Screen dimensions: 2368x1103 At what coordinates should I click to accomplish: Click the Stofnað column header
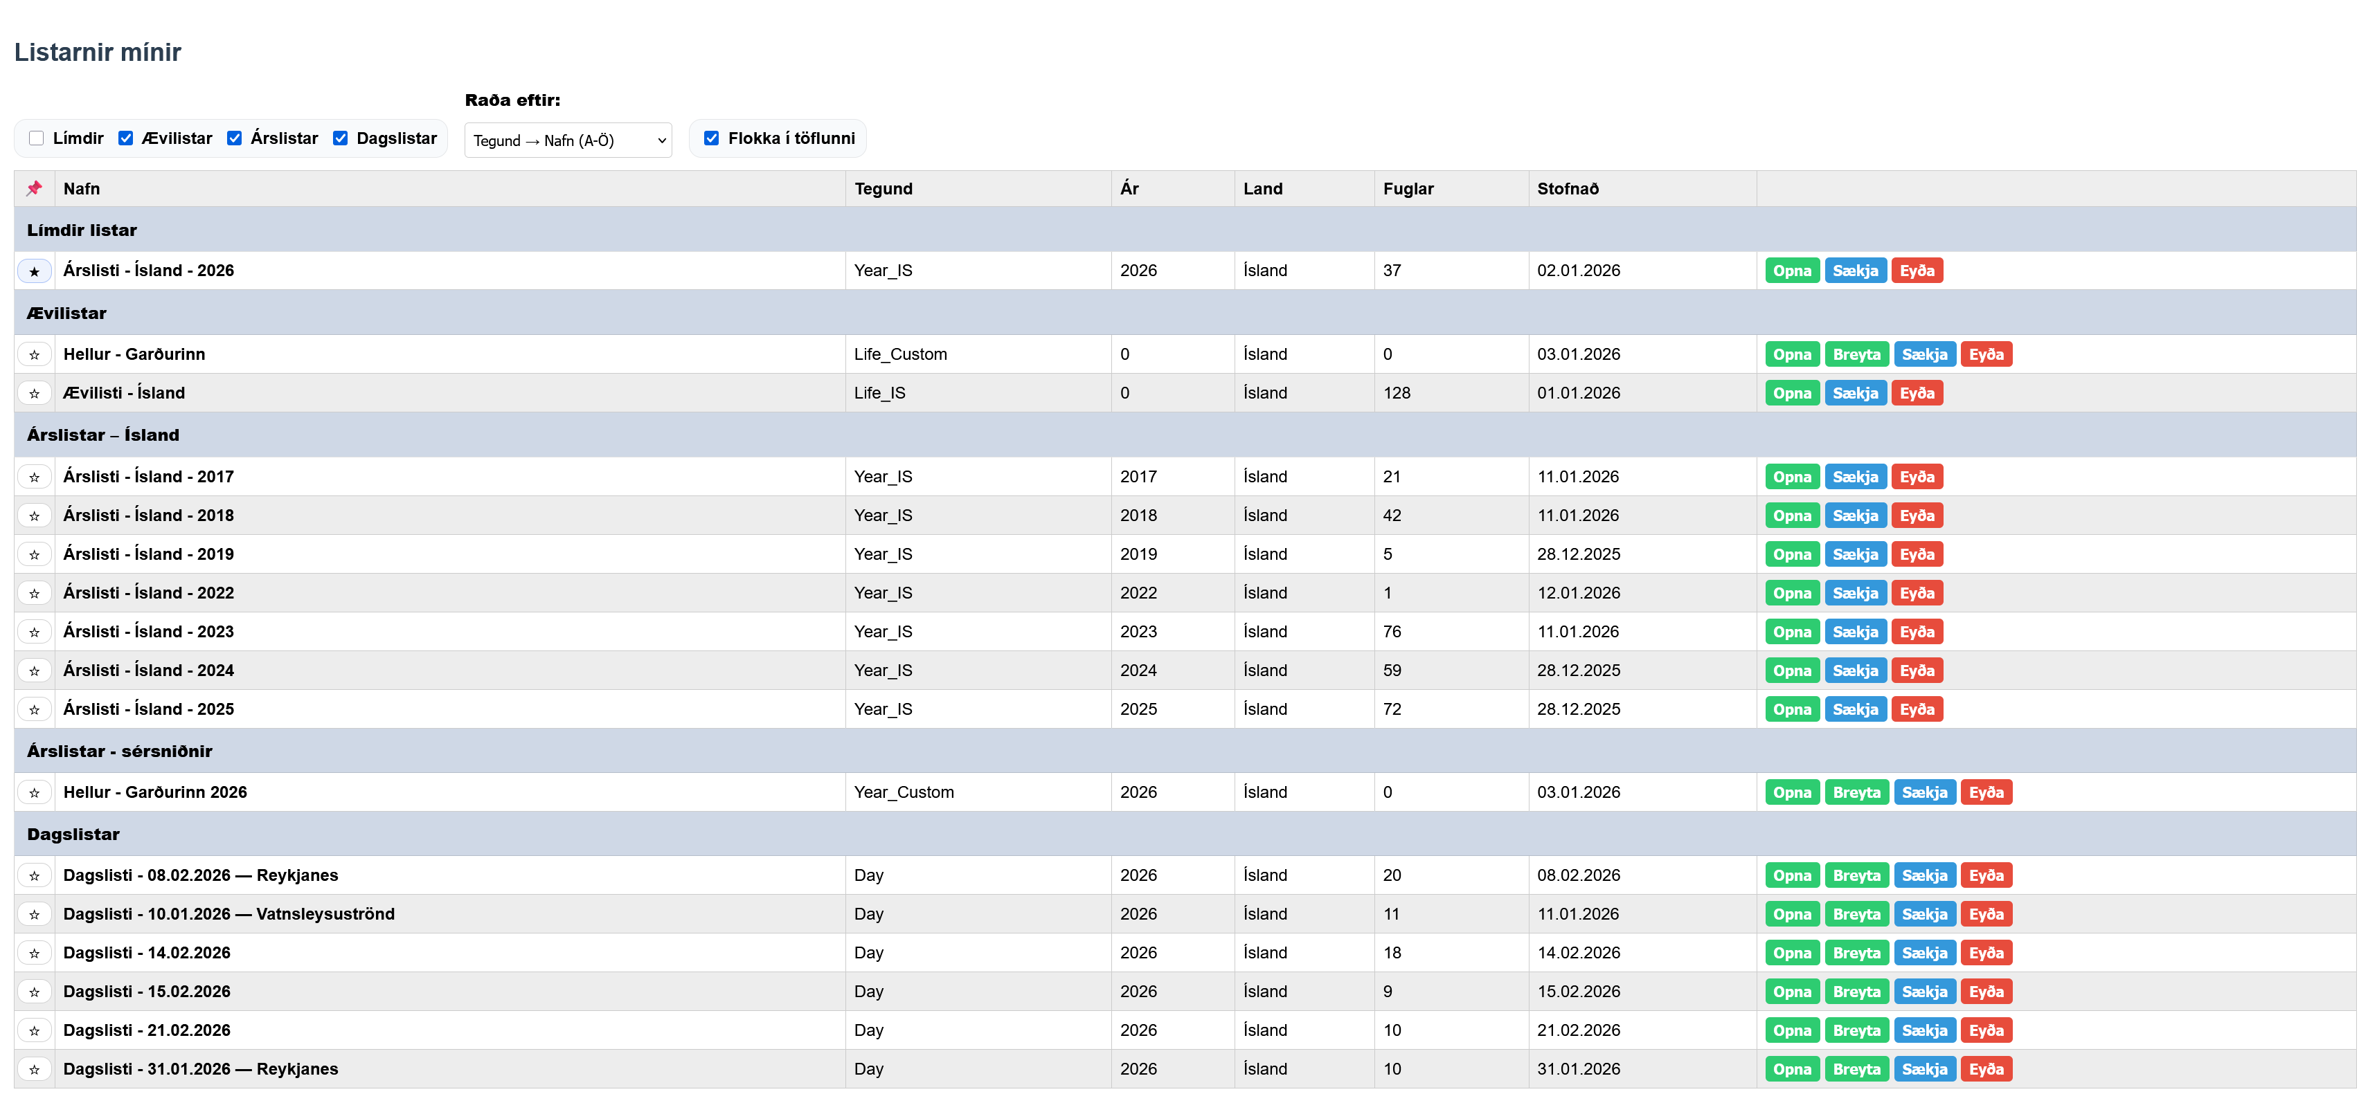pos(1568,188)
